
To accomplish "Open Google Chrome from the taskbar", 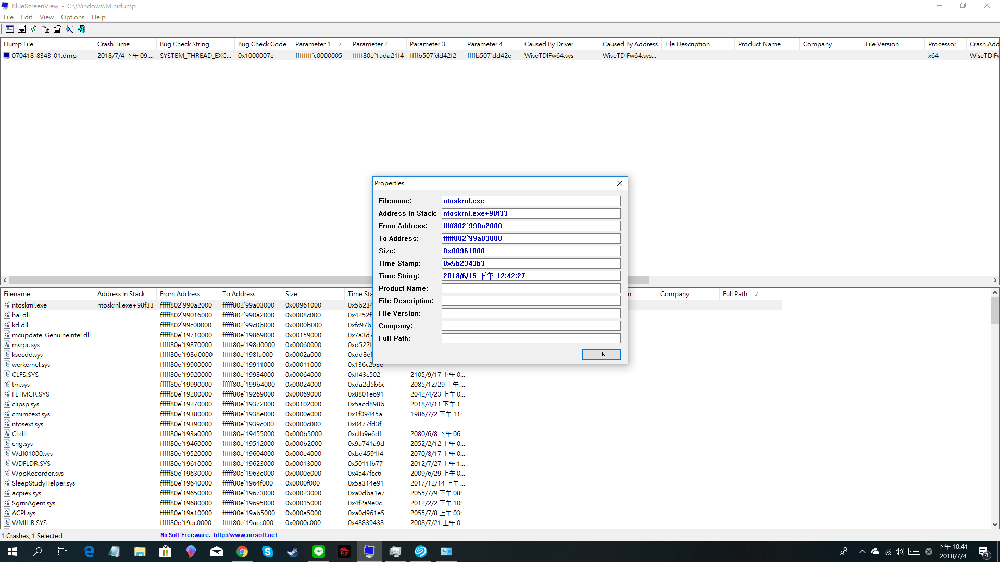I will (242, 552).
